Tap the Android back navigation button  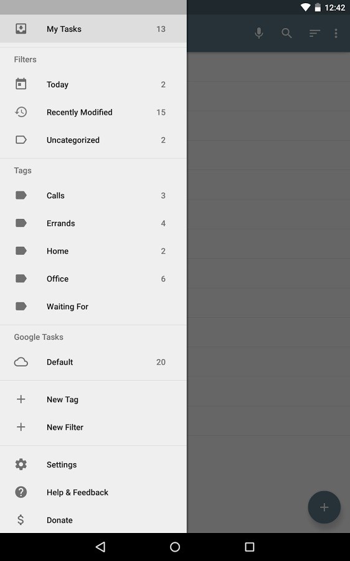[100, 547]
